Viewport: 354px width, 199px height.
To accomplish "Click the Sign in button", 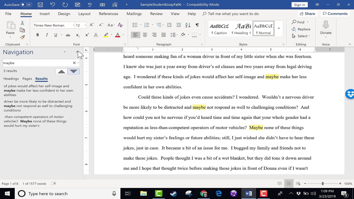I will coord(300,5).
